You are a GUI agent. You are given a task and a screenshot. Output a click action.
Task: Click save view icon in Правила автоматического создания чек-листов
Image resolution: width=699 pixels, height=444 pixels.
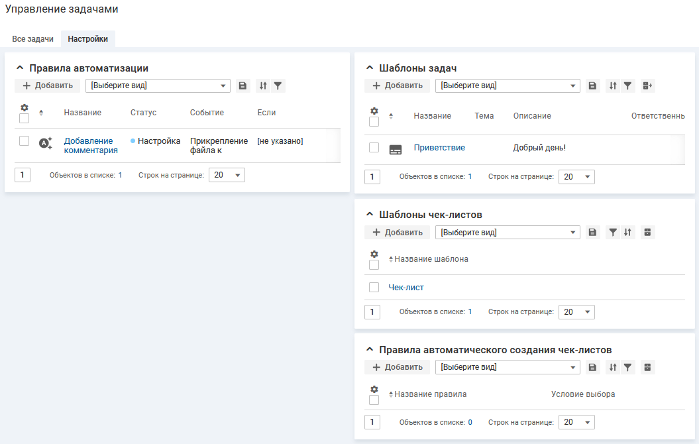(592, 367)
